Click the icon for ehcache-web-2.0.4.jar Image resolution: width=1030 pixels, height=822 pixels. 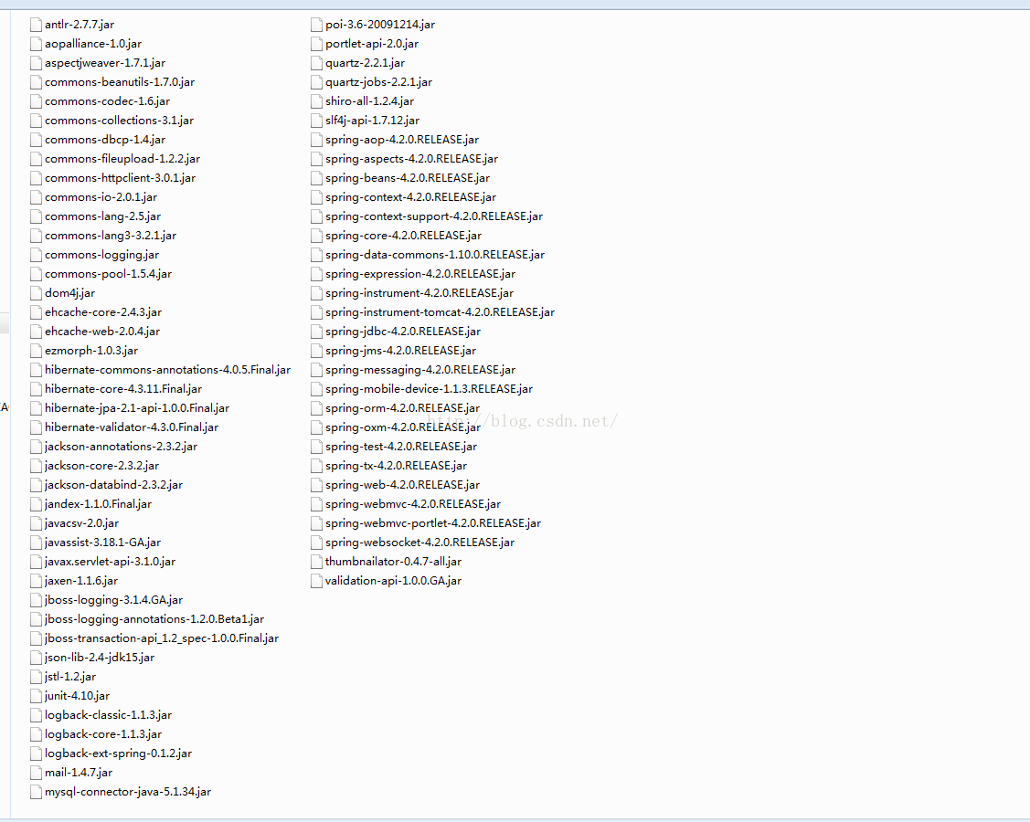click(37, 332)
